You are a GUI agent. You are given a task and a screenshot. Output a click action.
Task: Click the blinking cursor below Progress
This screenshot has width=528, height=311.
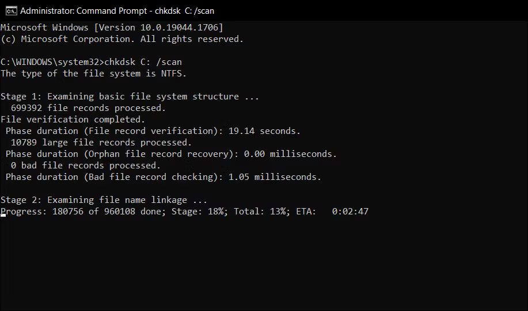tap(3, 215)
